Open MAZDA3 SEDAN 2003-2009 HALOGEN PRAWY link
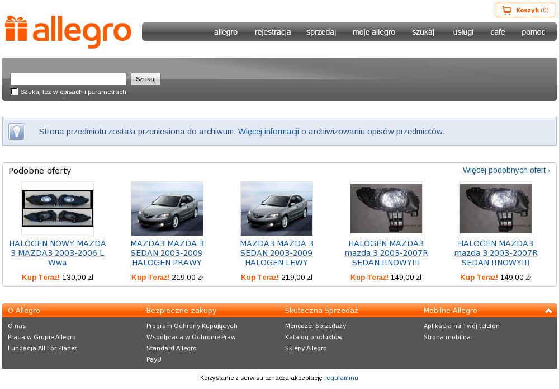Viewport: 559px width, 389px height. [167, 253]
